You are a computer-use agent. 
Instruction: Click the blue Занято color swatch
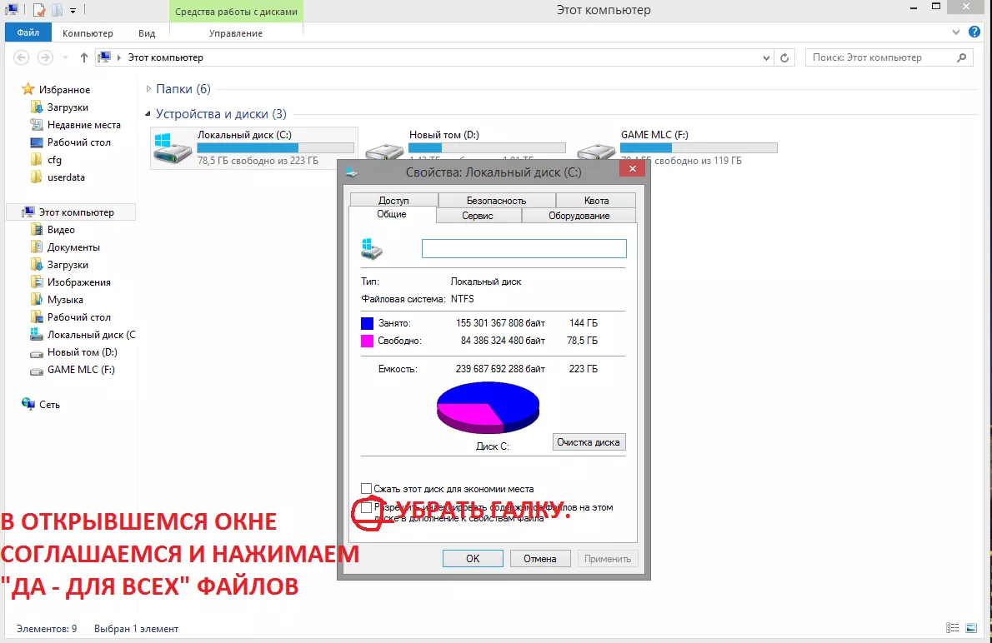[367, 323]
